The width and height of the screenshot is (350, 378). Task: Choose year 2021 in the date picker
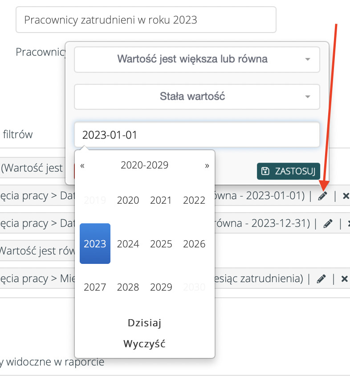click(x=161, y=200)
